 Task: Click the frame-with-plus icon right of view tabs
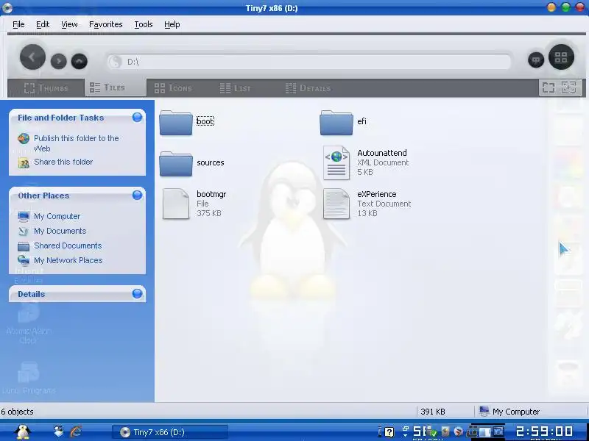[568, 87]
